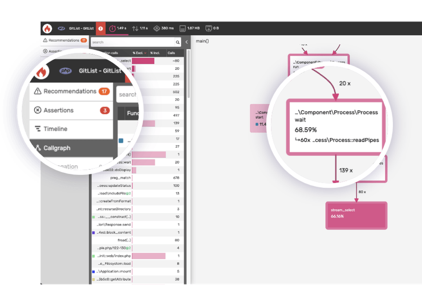This screenshot has width=422, height=301.
Task: Click the small Blackfire flame logo in top toolbar
Action: coord(47,28)
